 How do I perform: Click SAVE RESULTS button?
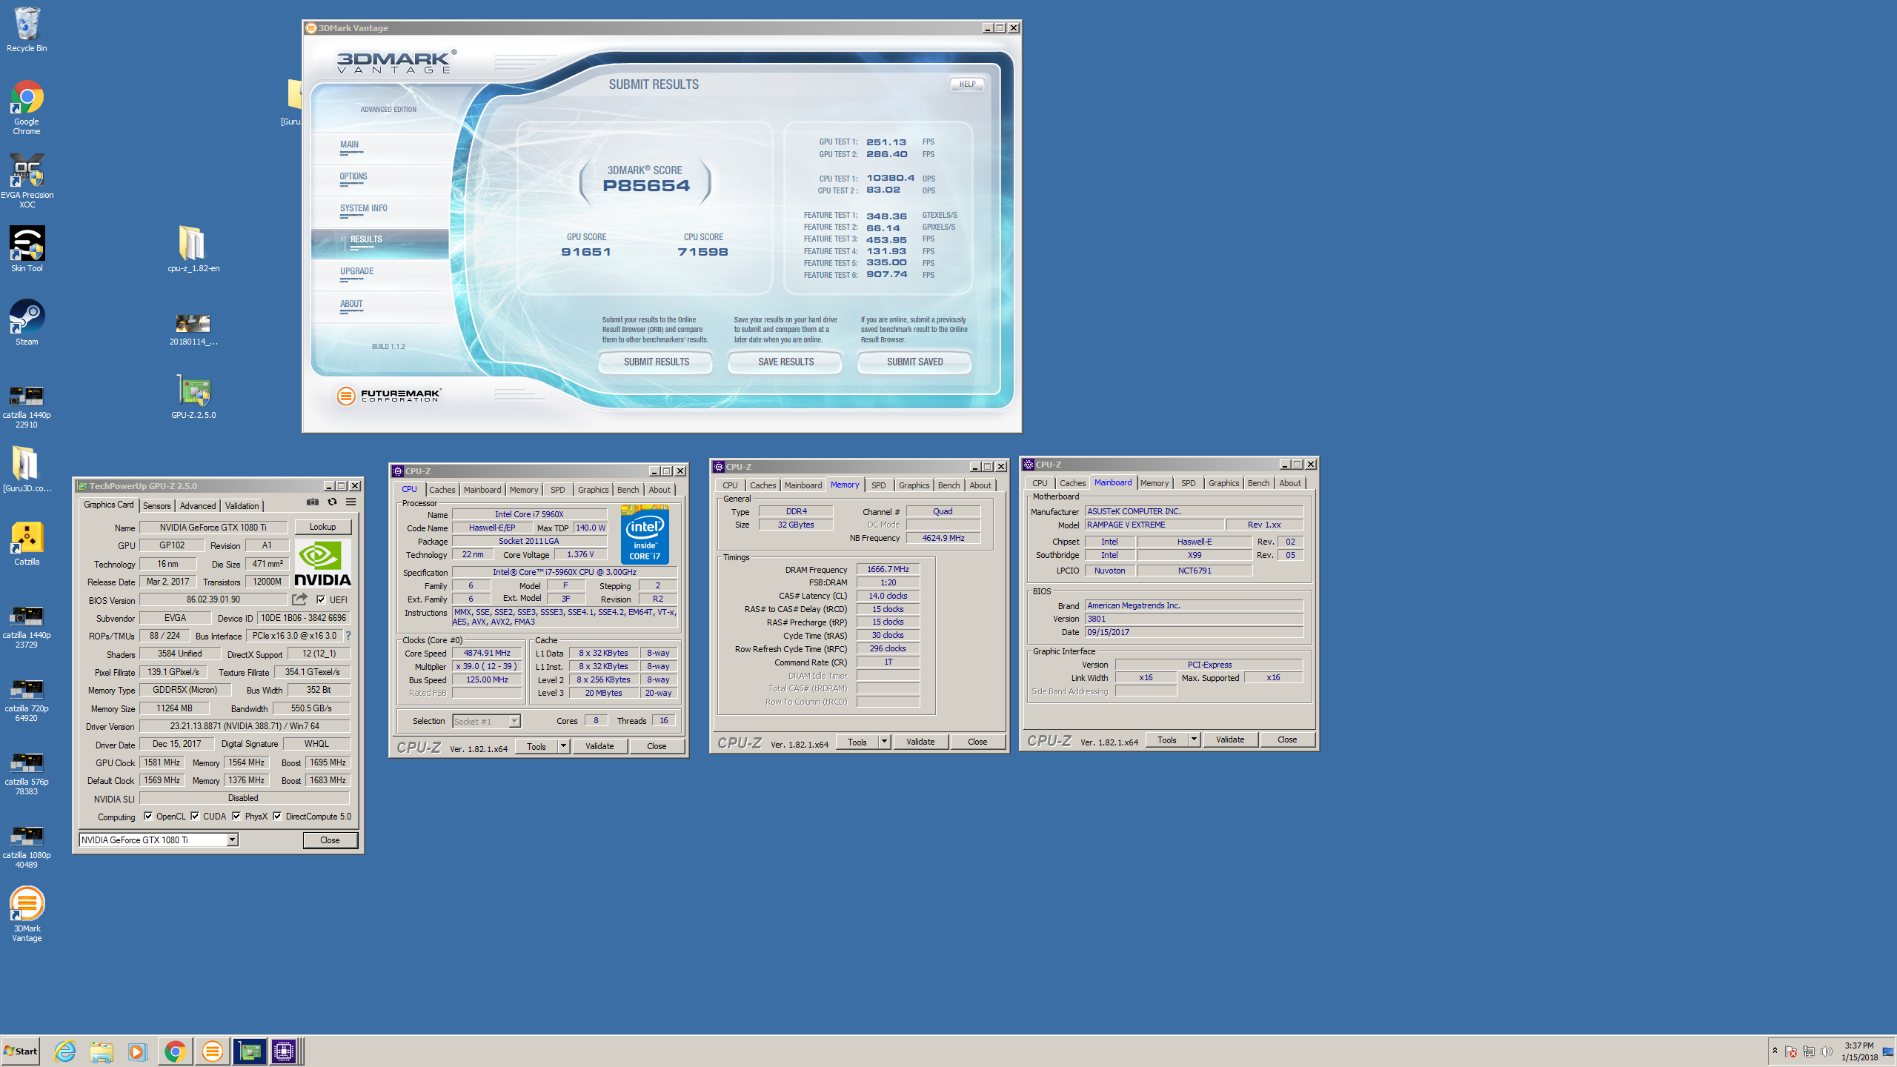coord(785,362)
